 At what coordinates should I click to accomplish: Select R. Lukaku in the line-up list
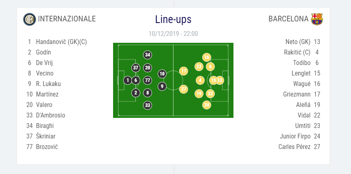[x=48, y=84]
